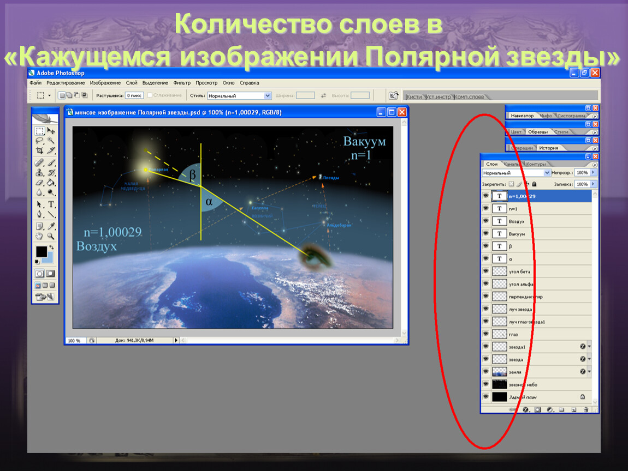Switch to the Образцы tab
Image resolution: width=628 pixels, height=471 pixels.
click(537, 131)
